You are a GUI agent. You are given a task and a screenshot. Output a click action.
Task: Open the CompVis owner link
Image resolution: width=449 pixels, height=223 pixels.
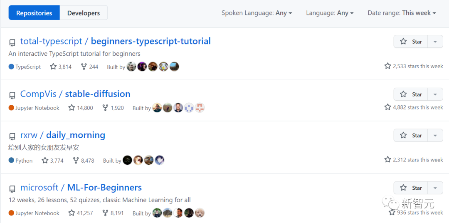coord(38,94)
